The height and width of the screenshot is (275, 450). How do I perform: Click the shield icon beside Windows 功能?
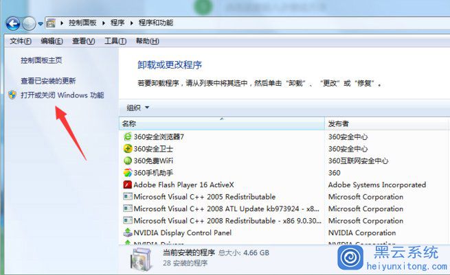click(x=12, y=95)
